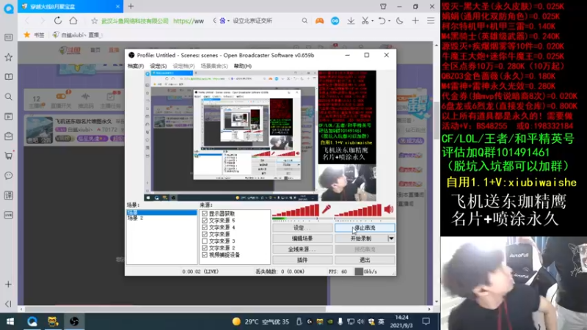The height and width of the screenshot is (330, 587).
Task: Reload the page with the browser refresh icon
Action: 58,21
